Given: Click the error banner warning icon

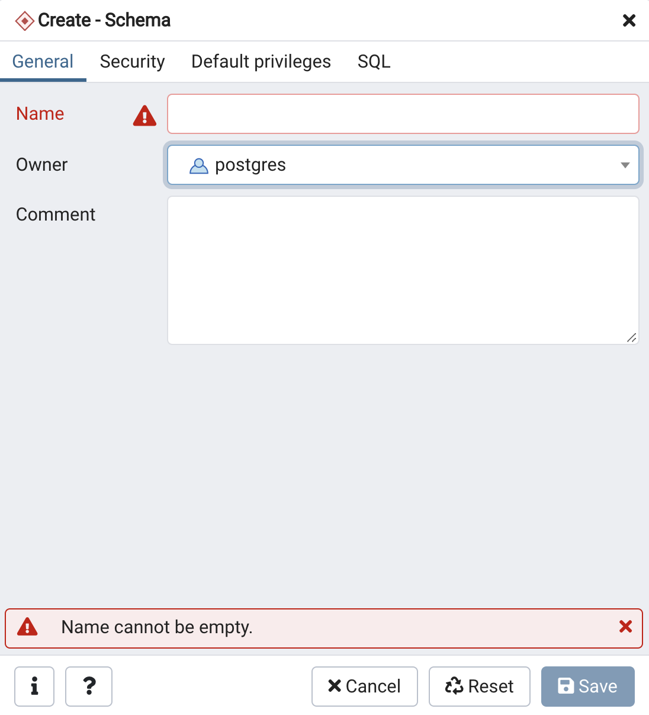Looking at the screenshot, I should (x=27, y=627).
